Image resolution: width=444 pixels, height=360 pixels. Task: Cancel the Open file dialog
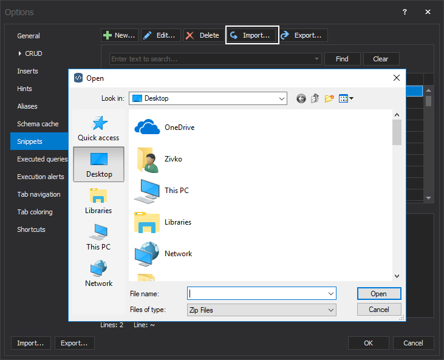378,310
